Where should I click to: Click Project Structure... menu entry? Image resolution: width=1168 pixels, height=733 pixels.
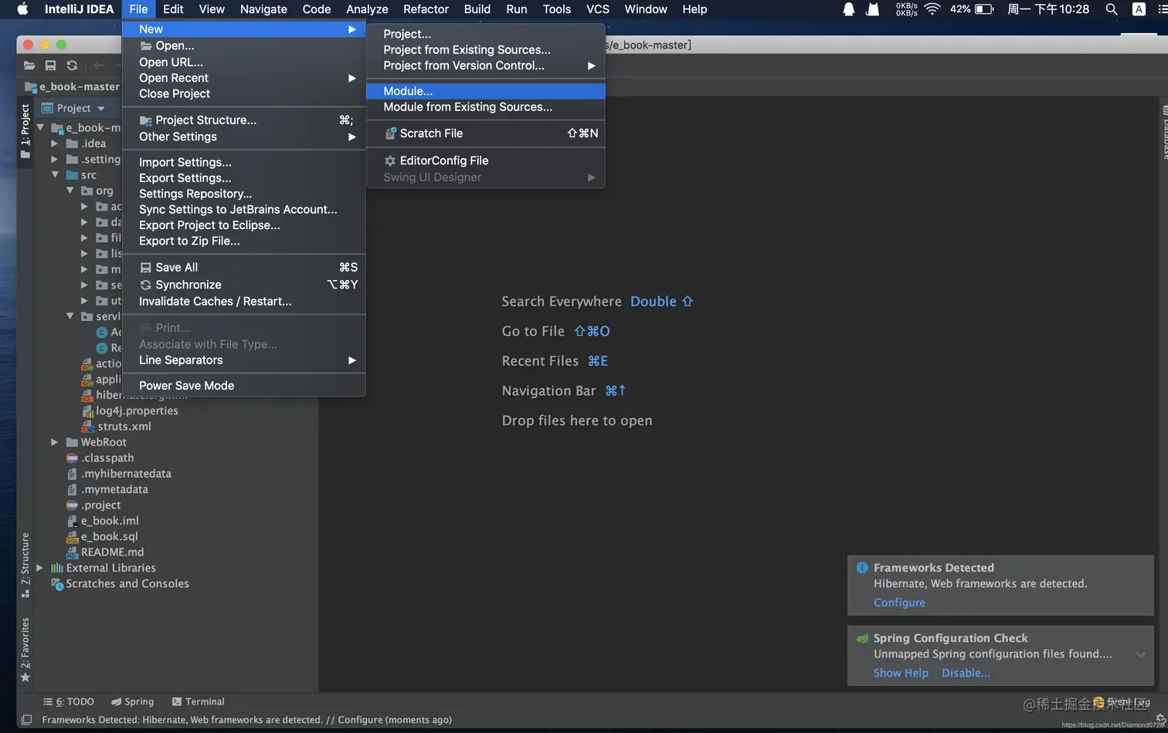(244, 120)
